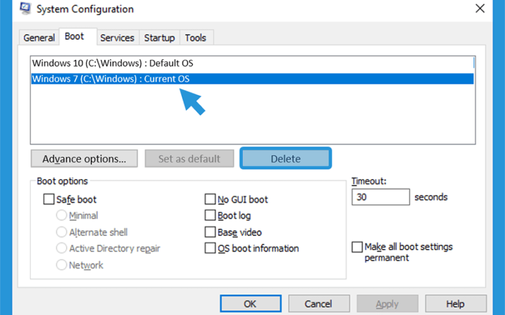This screenshot has width=505, height=315.
Task: Toggle the Base video checkbox
Action: click(x=210, y=232)
